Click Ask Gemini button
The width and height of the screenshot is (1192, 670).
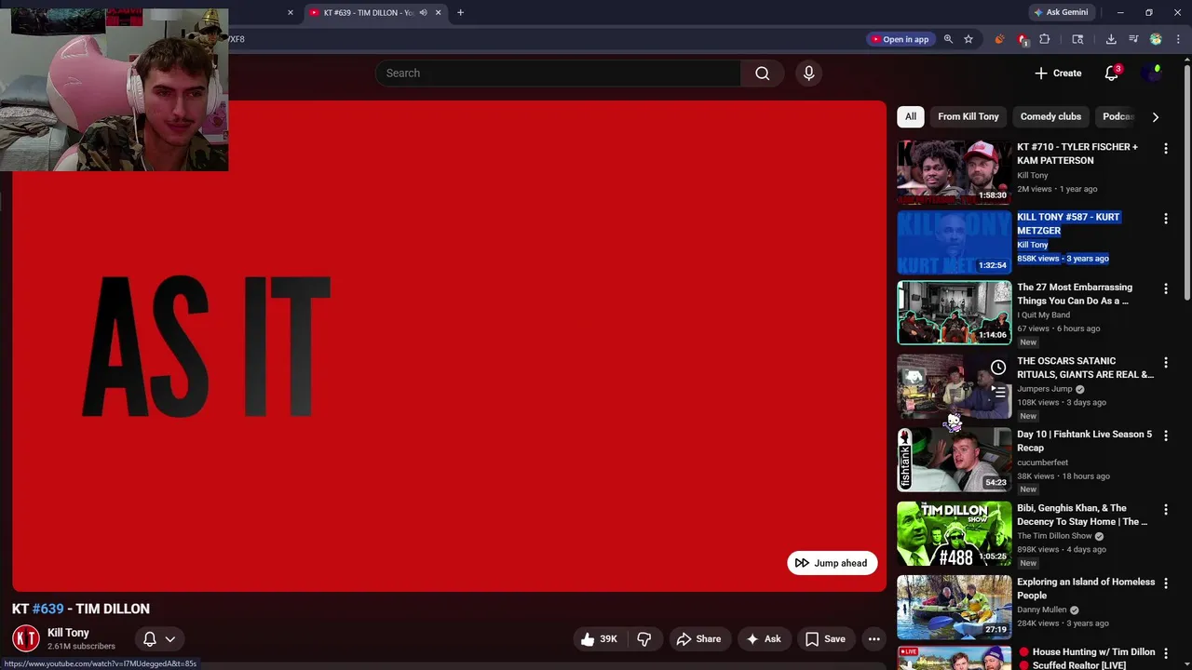pyautogui.click(x=1061, y=13)
